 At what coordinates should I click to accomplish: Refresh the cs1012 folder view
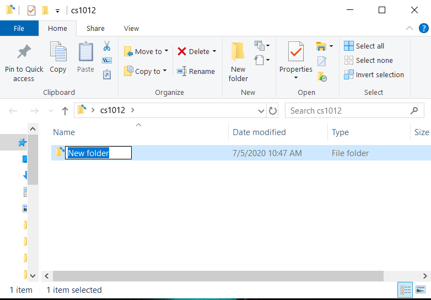coord(273,111)
